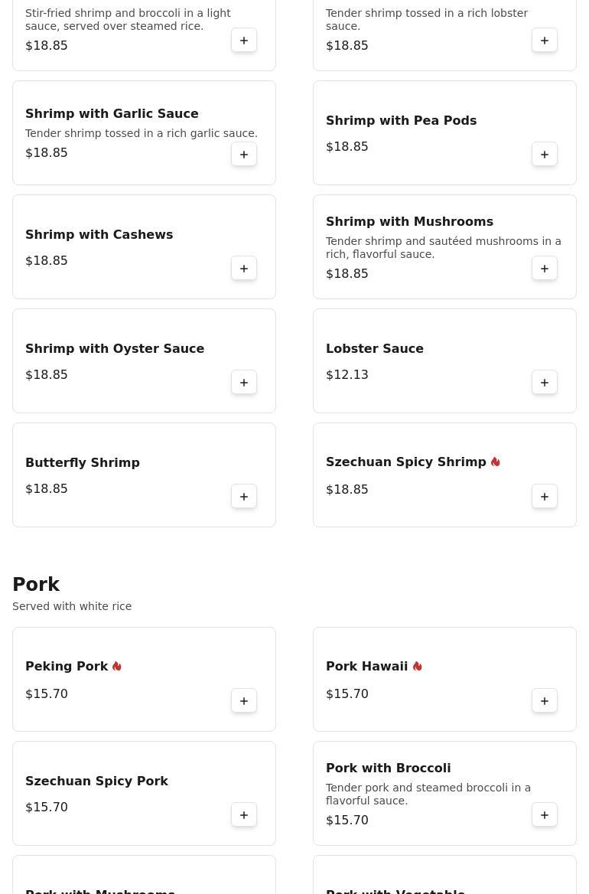This screenshot has width=589, height=894.
Task: Add Shrimp with Mushrooms to cart
Action: pos(545,269)
